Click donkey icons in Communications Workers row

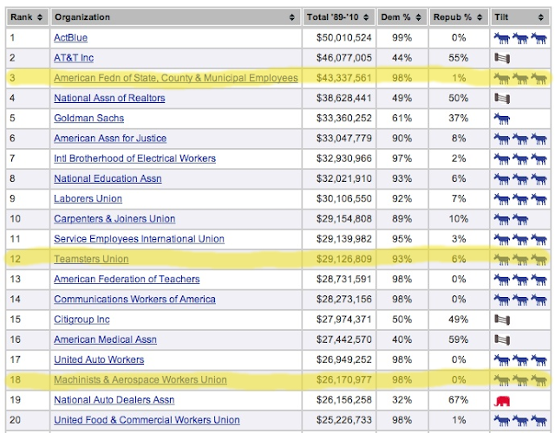520,300
